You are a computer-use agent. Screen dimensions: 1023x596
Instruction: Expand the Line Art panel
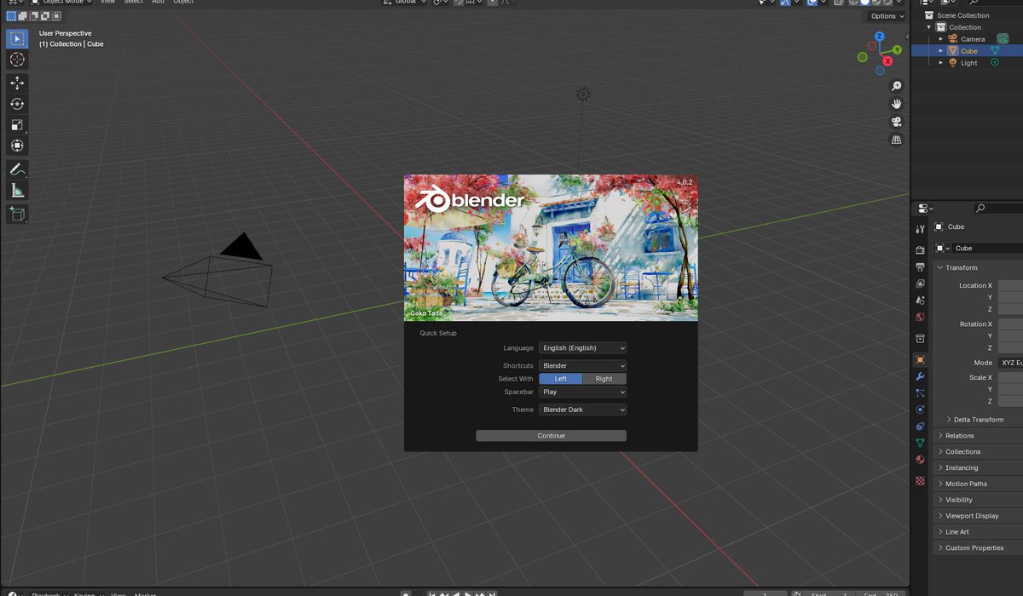[x=977, y=532]
